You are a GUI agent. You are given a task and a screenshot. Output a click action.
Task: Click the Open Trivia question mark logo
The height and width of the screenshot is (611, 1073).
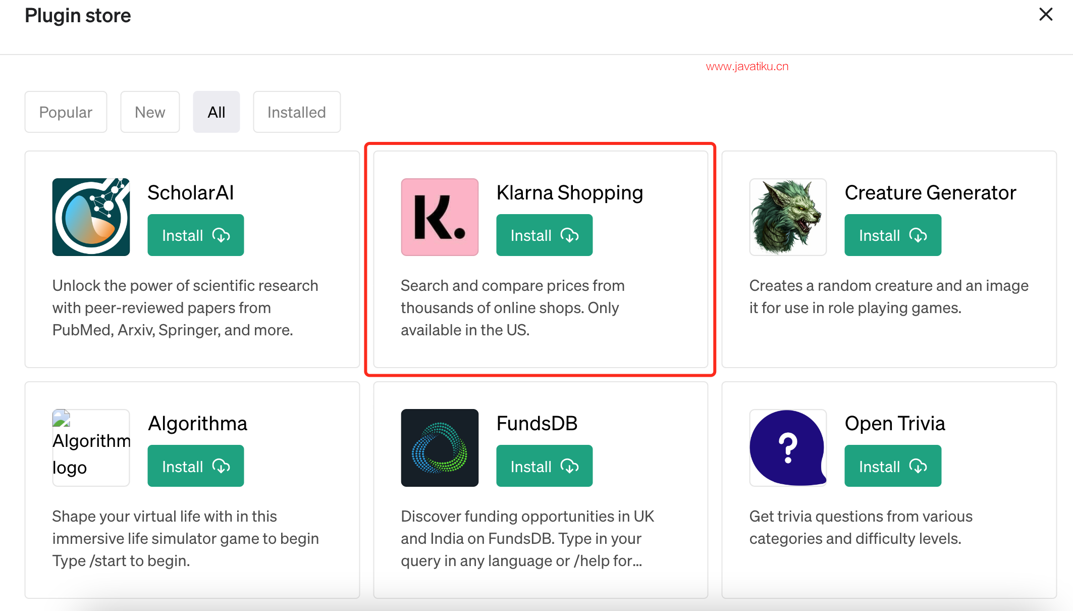(788, 448)
